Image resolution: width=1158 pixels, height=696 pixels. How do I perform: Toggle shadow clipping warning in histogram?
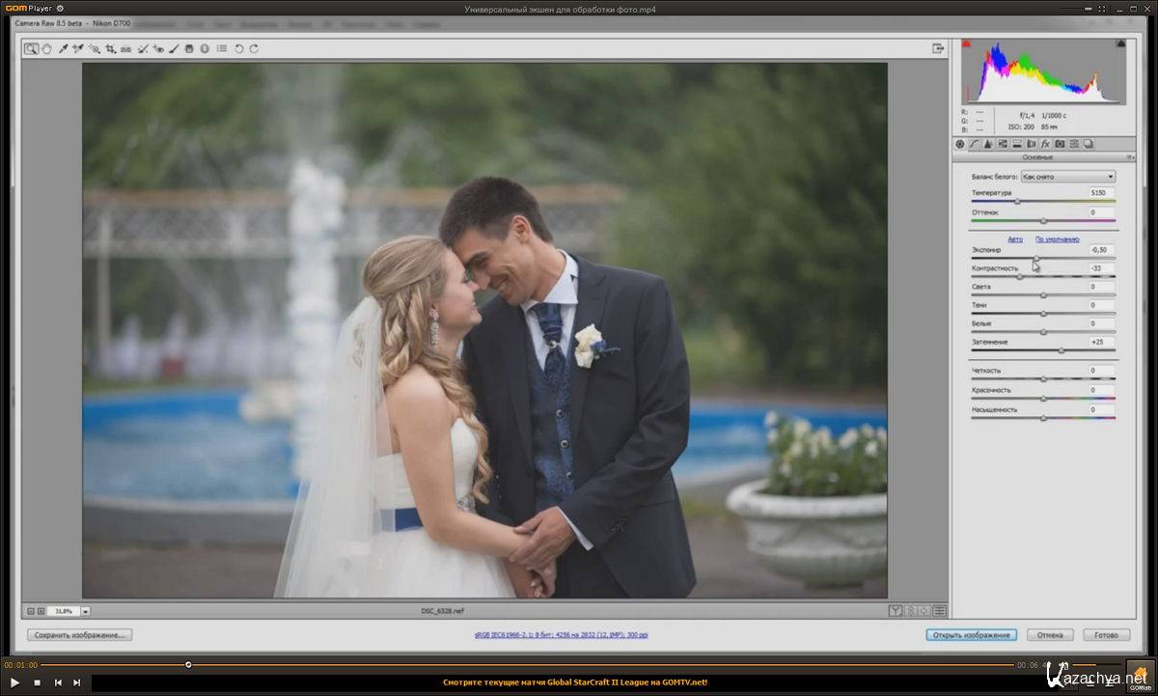[966, 43]
